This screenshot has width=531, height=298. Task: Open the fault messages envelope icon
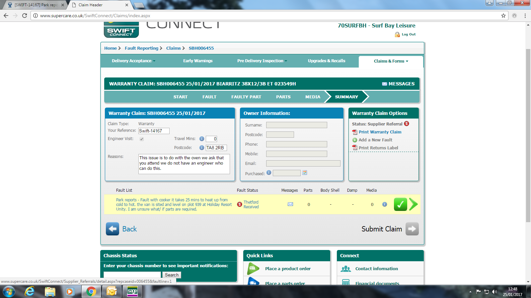point(290,204)
